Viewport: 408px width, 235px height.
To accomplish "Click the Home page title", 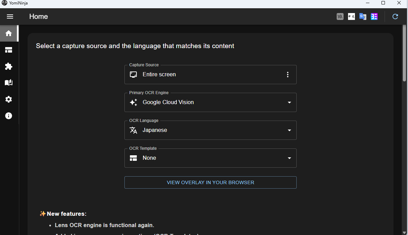I will tap(39, 16).
